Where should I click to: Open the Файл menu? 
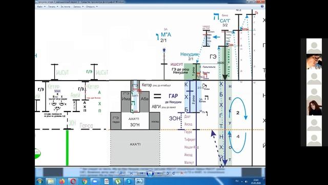39,7
